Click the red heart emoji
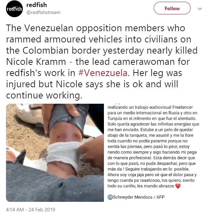 point(178,186)
